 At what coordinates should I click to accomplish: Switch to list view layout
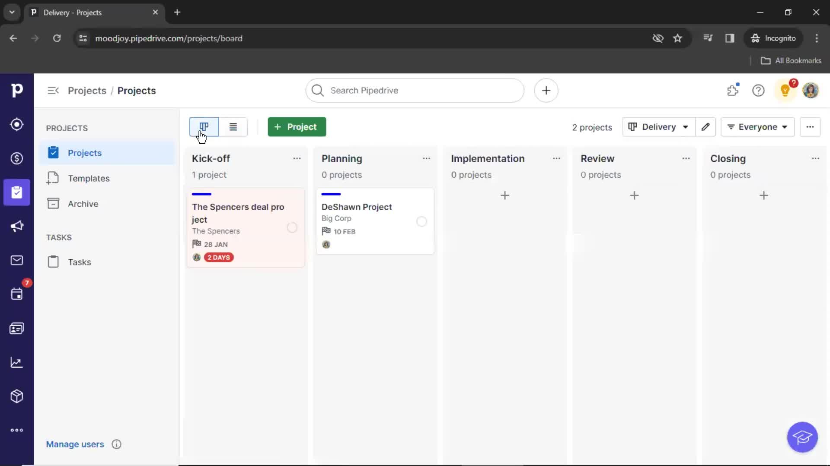click(x=232, y=126)
